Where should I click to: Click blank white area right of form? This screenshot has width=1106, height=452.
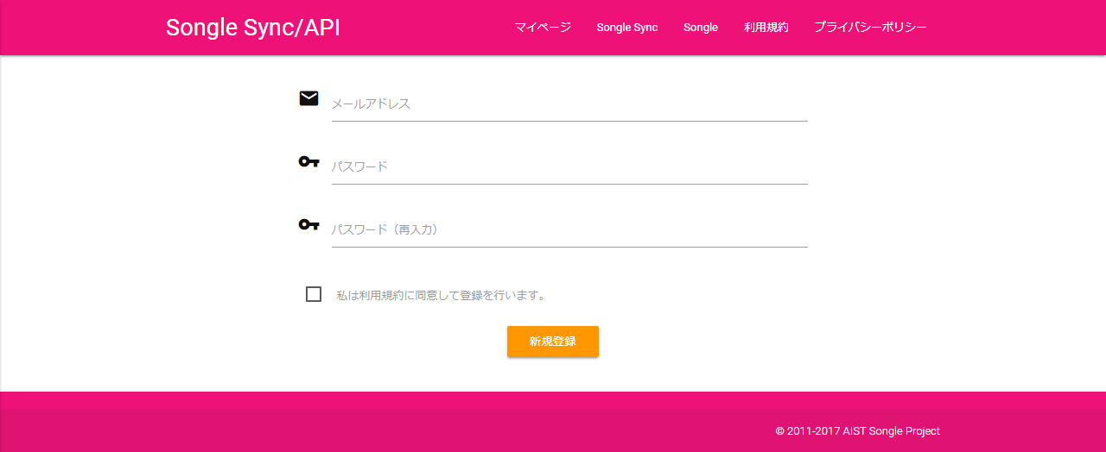click(950, 216)
